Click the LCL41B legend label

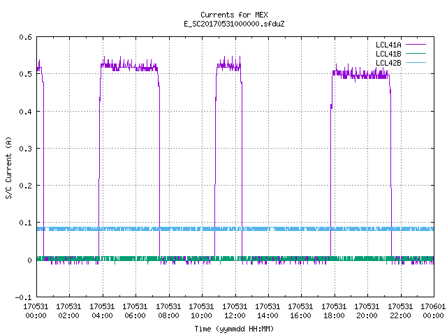[x=388, y=54]
